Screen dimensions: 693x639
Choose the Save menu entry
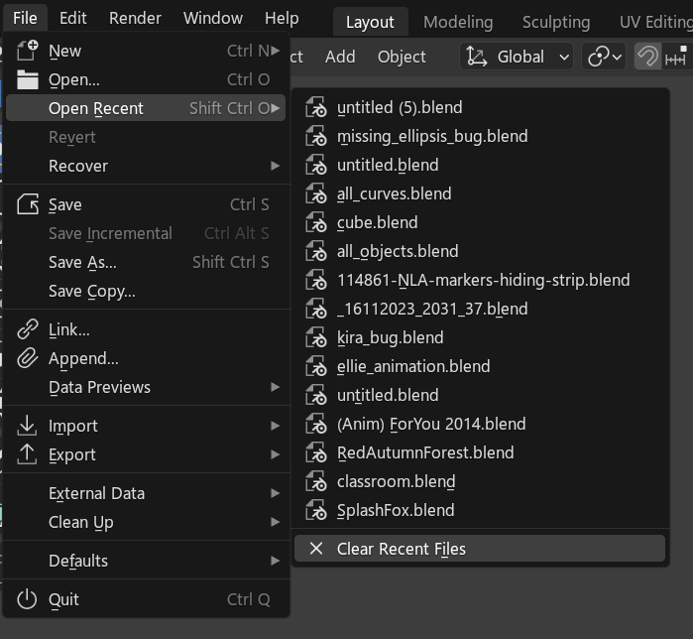146,204
